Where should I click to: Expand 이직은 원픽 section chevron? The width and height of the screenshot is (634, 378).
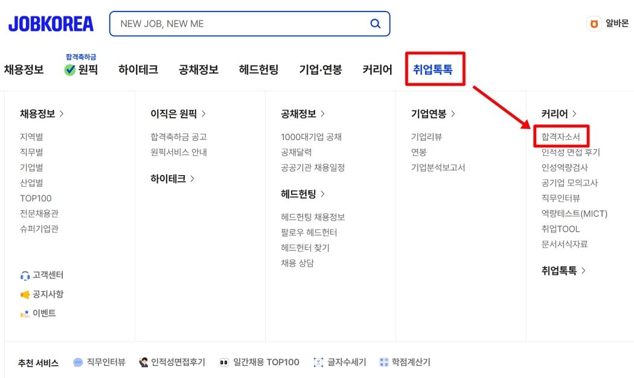pyautogui.click(x=203, y=114)
